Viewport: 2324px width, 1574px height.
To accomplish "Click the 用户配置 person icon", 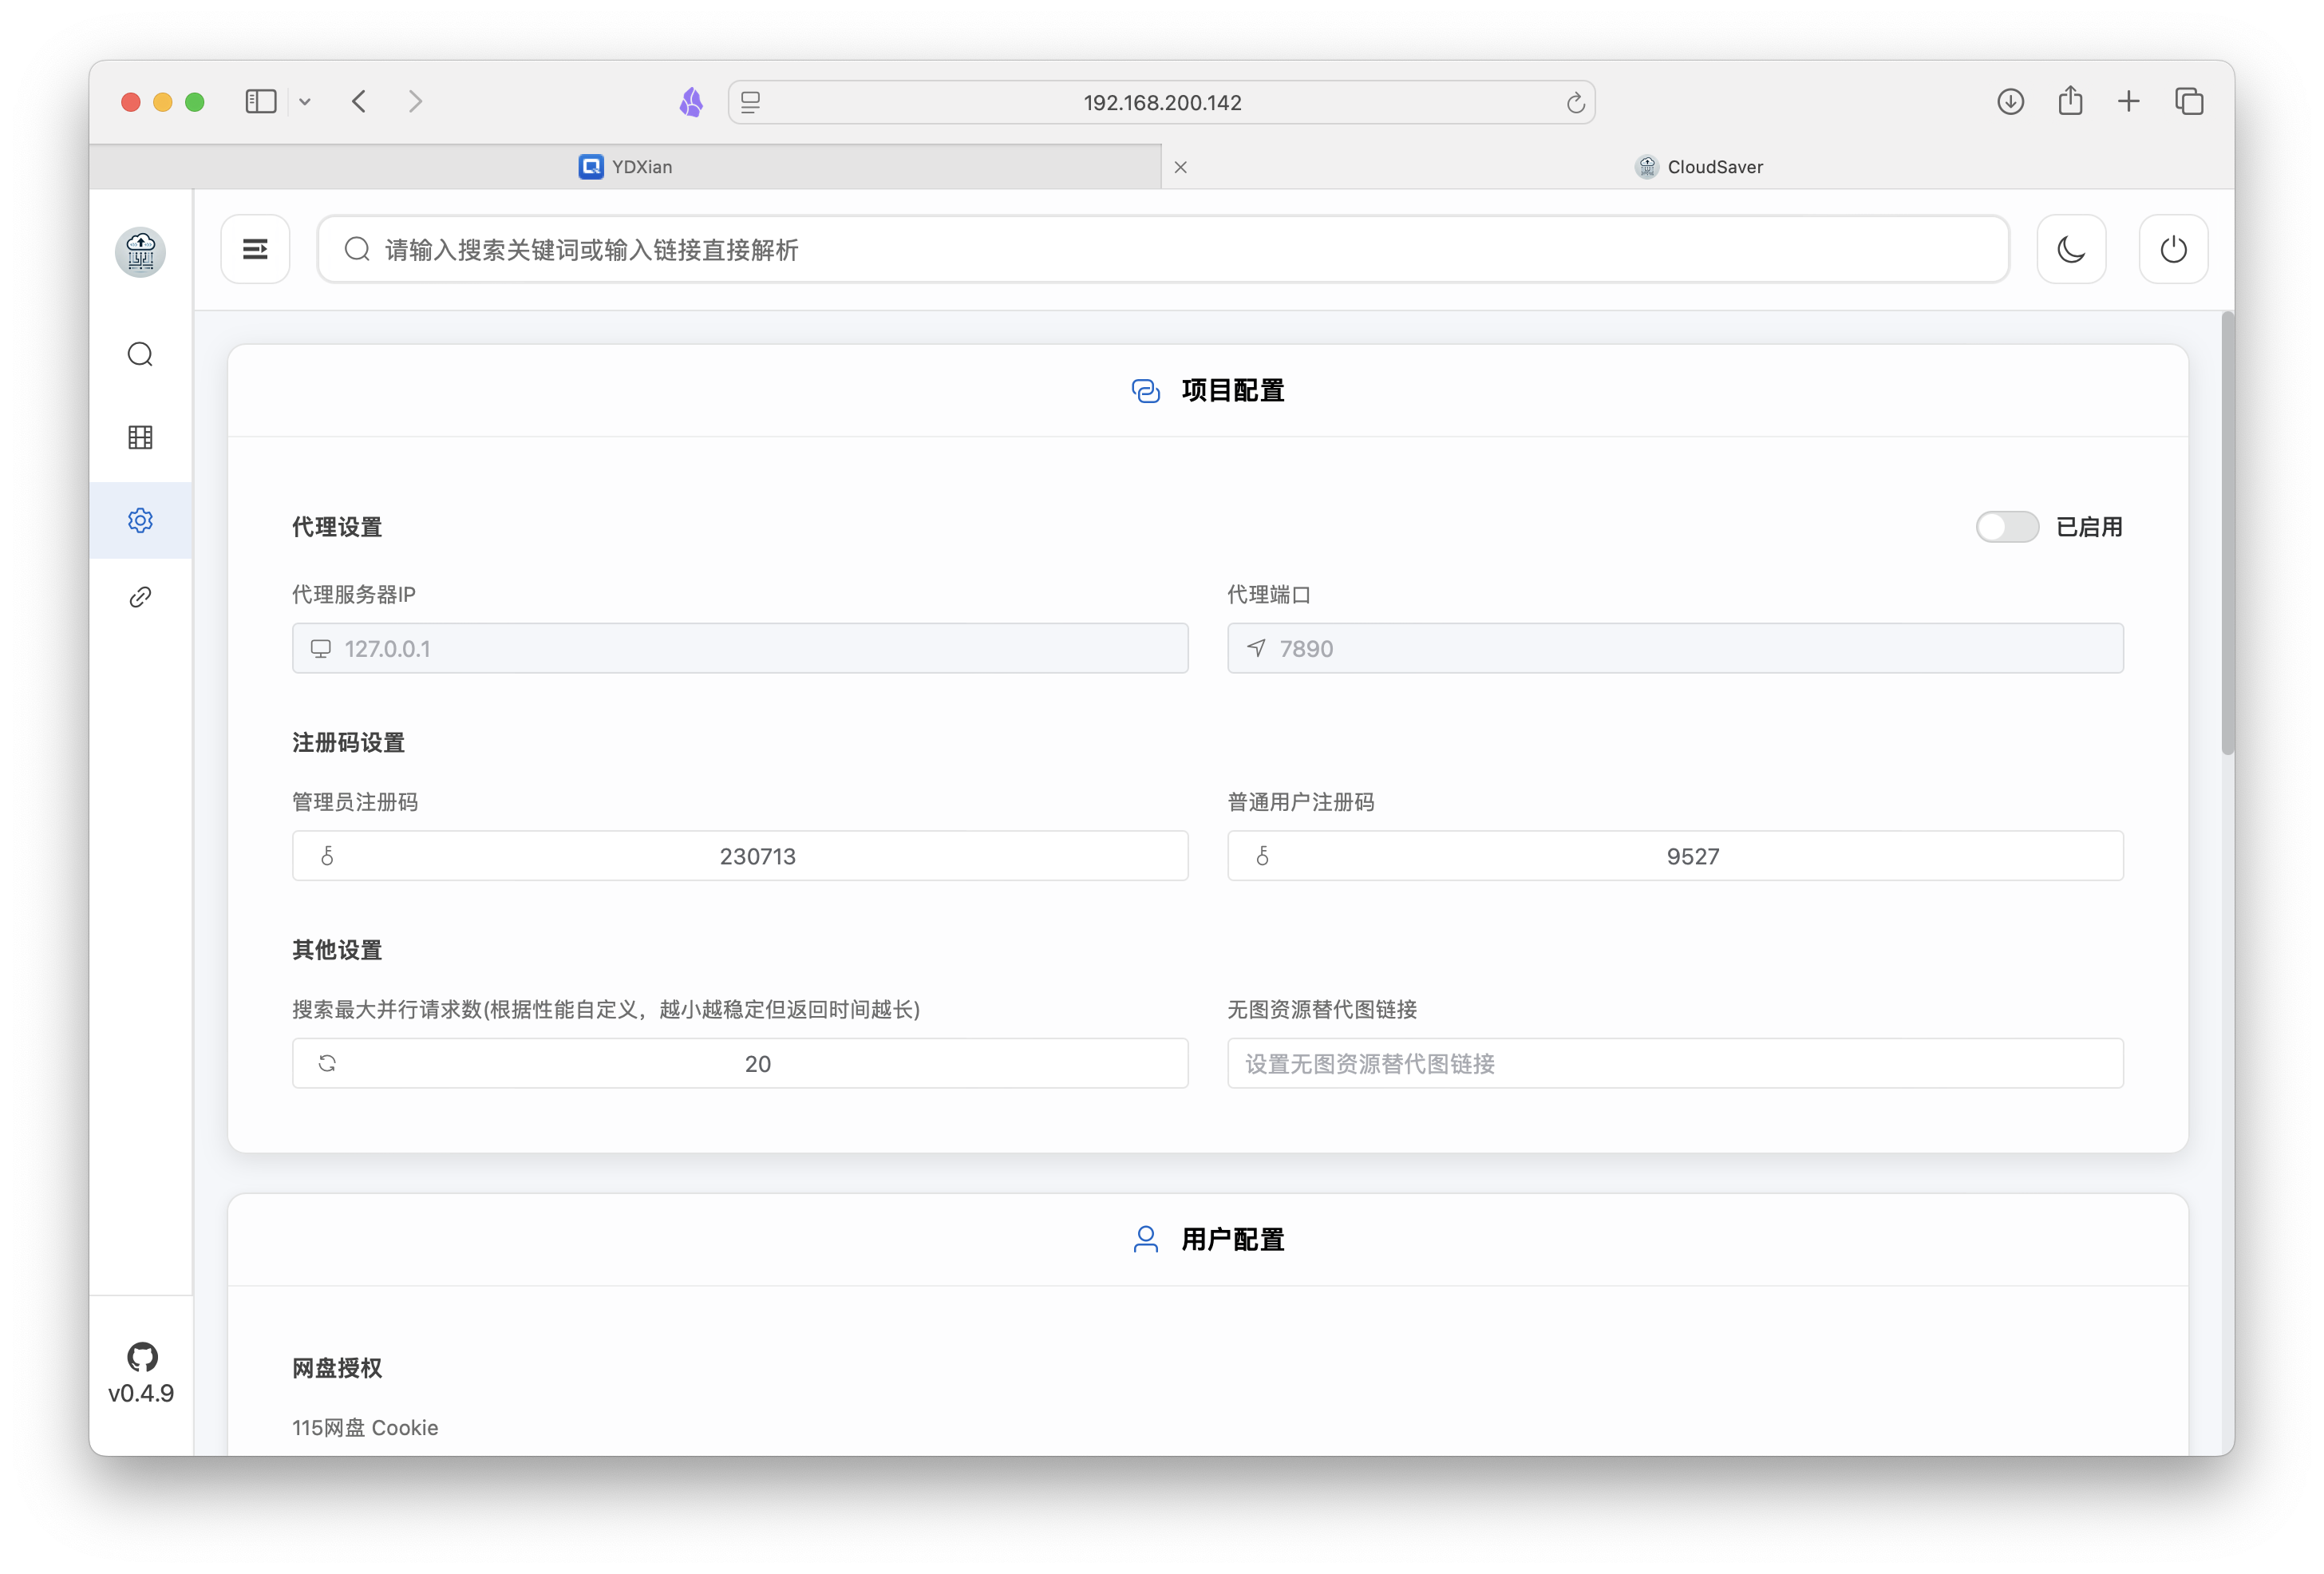I will (1146, 1240).
